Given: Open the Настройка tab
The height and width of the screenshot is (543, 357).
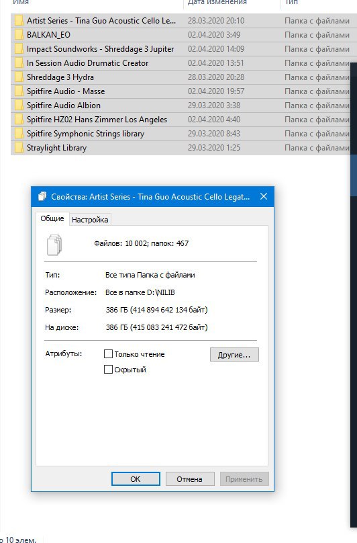Looking at the screenshot, I should (x=90, y=220).
